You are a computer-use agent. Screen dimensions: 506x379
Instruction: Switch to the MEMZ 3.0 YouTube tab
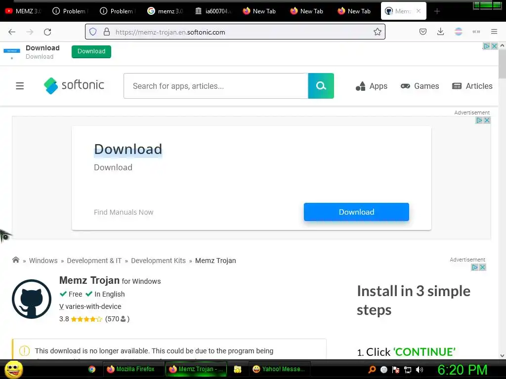click(23, 11)
